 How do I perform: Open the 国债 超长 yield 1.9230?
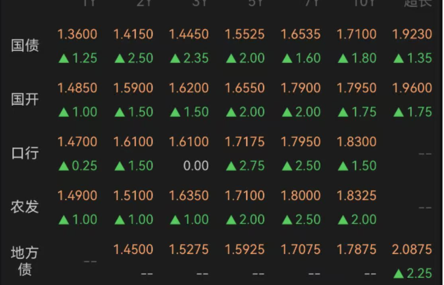(x=412, y=35)
